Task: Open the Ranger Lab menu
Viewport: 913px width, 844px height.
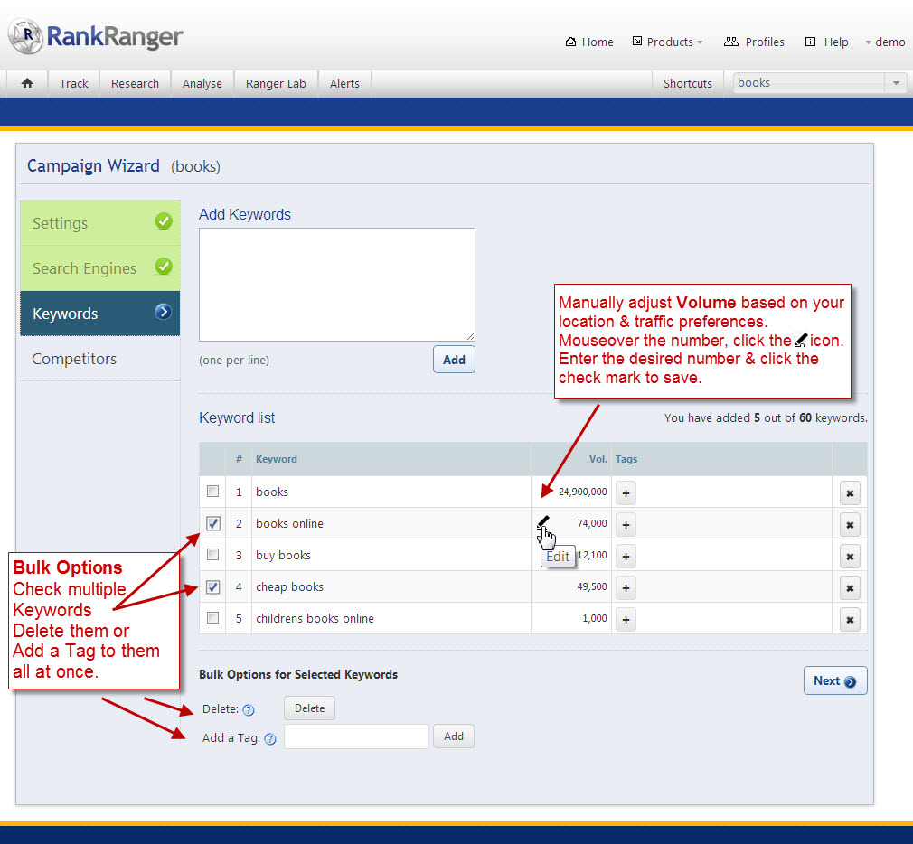Action: [x=276, y=83]
